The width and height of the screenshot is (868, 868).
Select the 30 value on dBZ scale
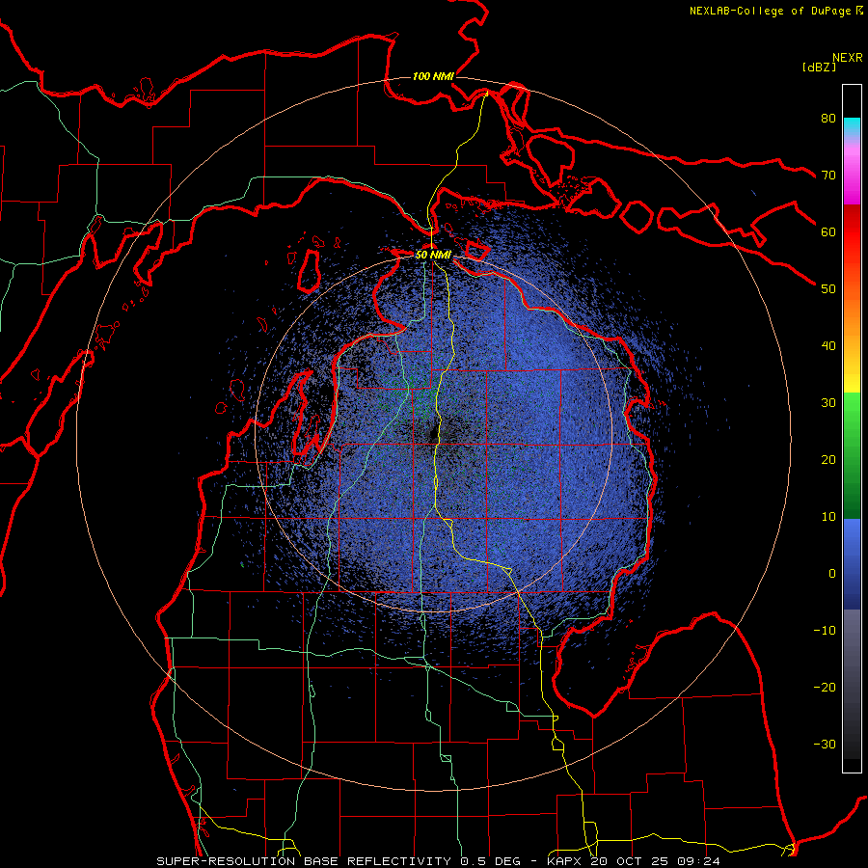[828, 403]
